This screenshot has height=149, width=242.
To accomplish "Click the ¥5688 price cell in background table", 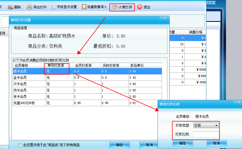I will 195,70.
